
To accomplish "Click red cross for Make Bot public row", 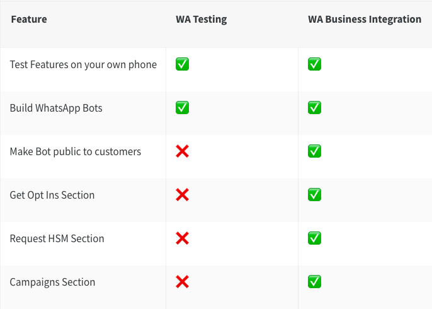I will [x=182, y=151].
